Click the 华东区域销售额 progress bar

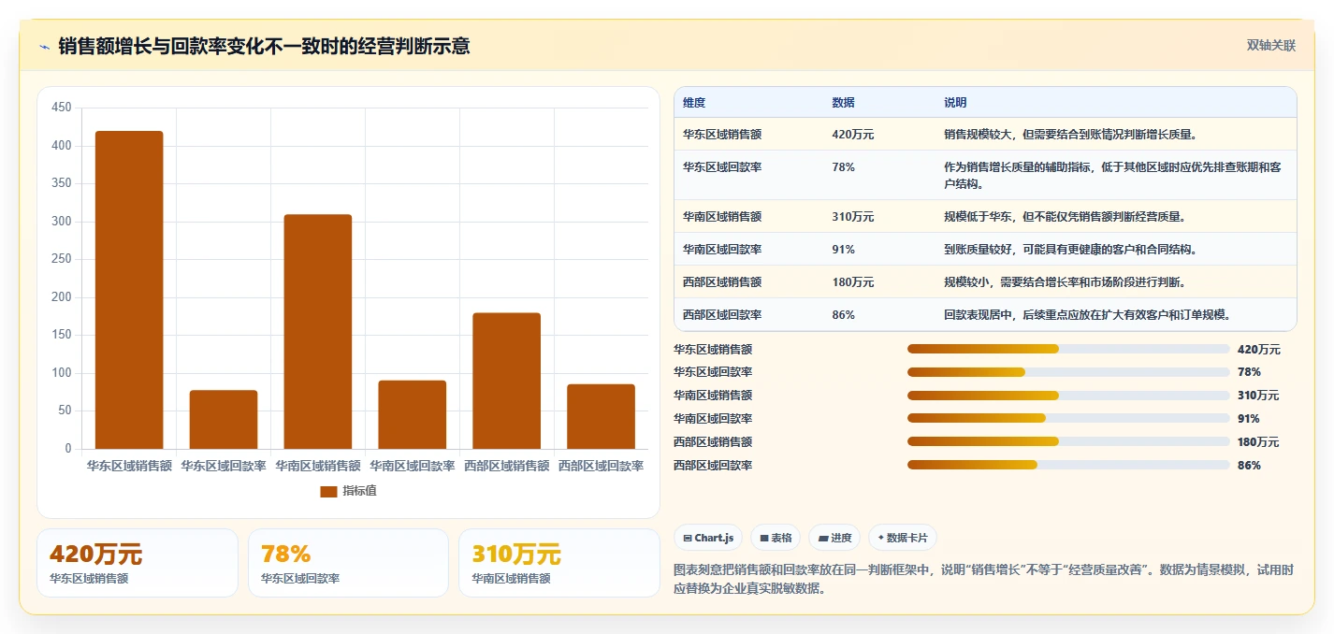(x=1068, y=349)
